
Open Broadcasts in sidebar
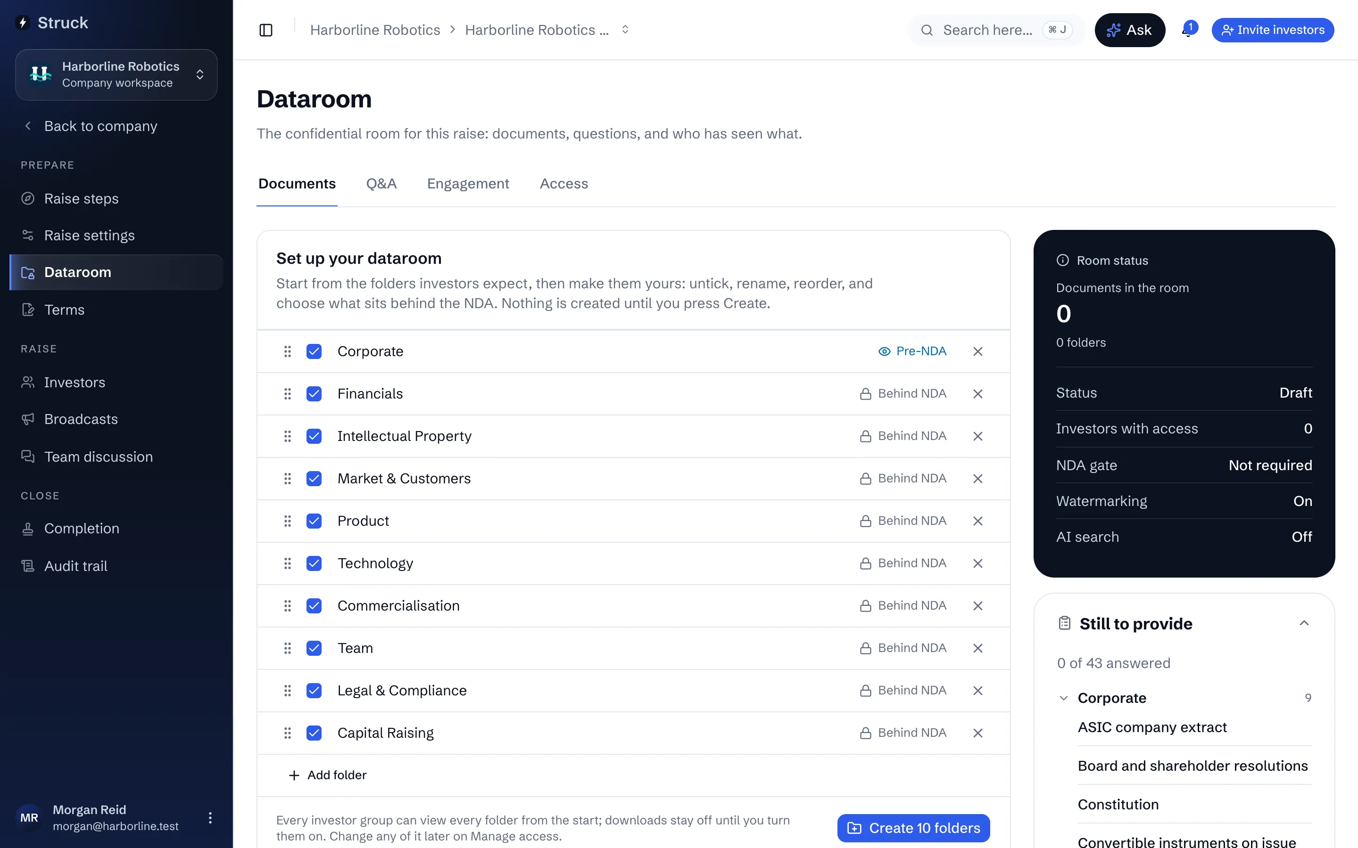click(x=116, y=419)
